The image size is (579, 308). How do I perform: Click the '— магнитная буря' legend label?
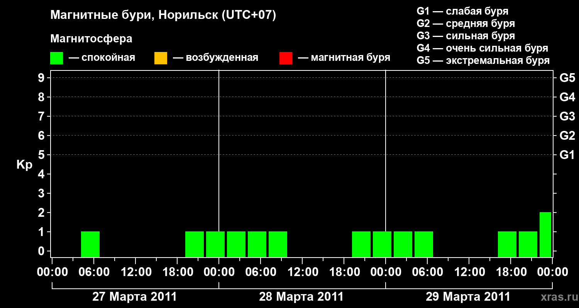coord(344,58)
